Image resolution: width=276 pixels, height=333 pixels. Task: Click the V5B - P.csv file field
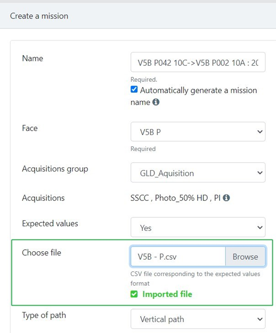coord(178,257)
